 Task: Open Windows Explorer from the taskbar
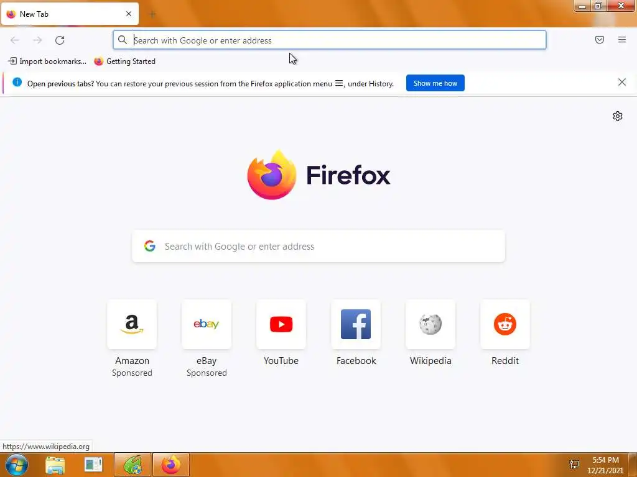55,465
